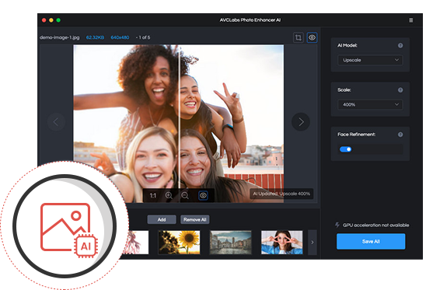Click the GPU acceleration lightning icon

[x=337, y=225]
